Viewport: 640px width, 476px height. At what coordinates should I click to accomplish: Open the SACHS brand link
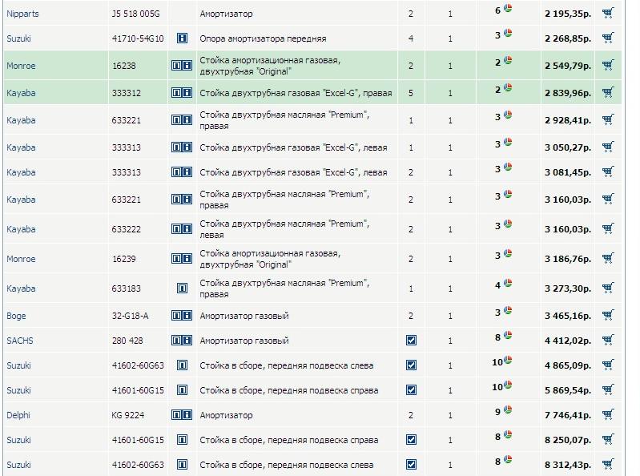[19, 341]
